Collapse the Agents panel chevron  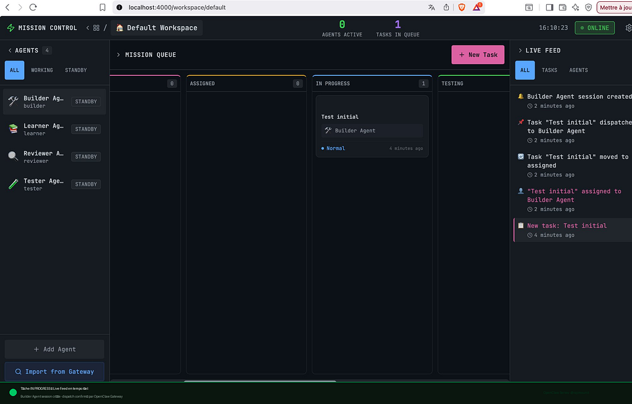[x=10, y=51]
